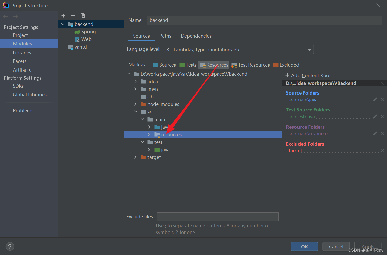Edit the src\main\java source folder properties
Viewport: 387px width, 255px height.
pos(375,99)
